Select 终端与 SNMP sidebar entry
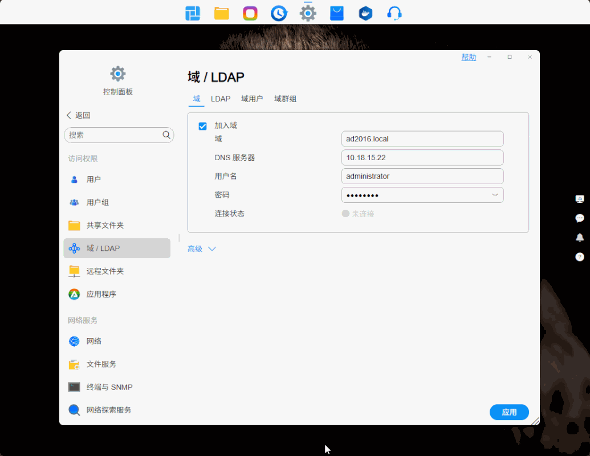Image resolution: width=590 pixels, height=456 pixels. pyautogui.click(x=117, y=387)
